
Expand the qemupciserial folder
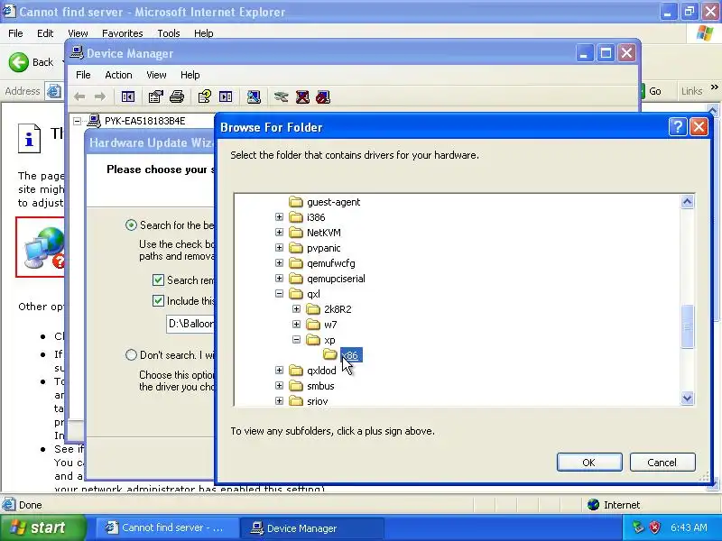click(279, 279)
